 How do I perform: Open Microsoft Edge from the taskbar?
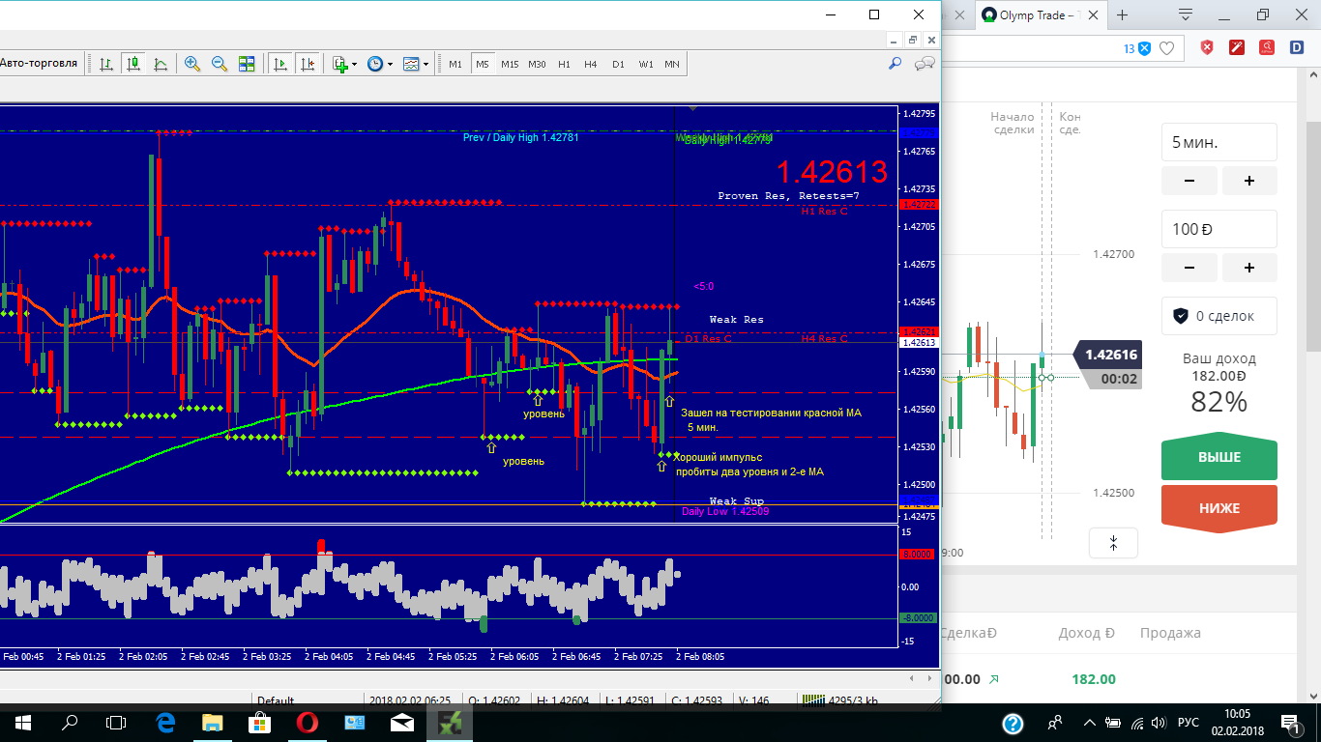click(x=164, y=723)
